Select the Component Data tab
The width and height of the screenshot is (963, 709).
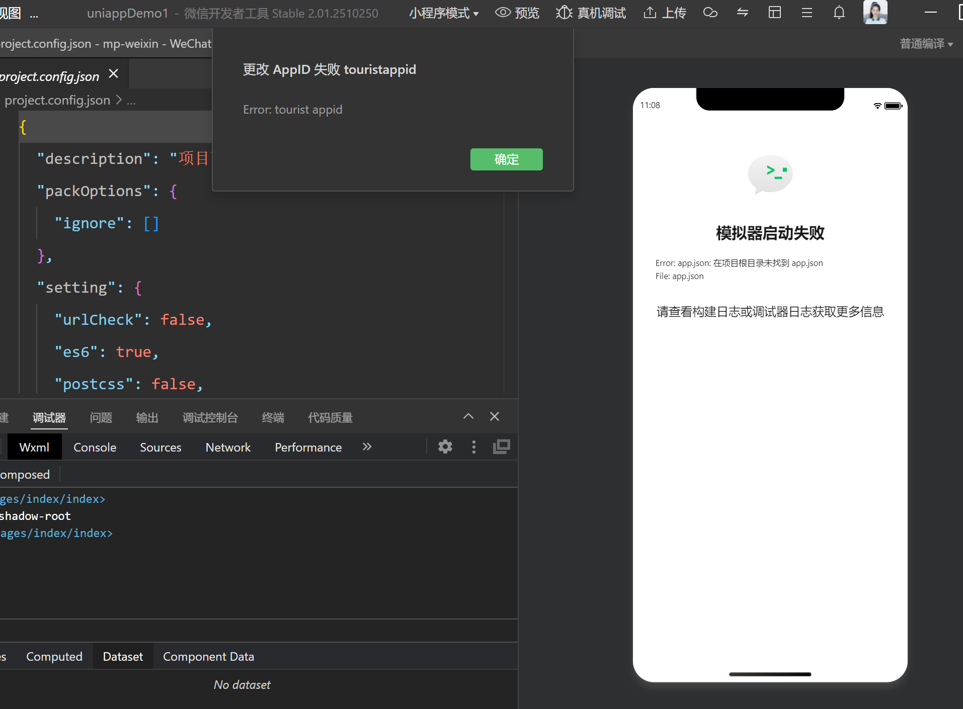(209, 657)
